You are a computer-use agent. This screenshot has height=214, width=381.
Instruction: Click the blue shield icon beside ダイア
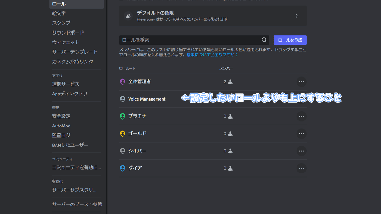point(122,168)
